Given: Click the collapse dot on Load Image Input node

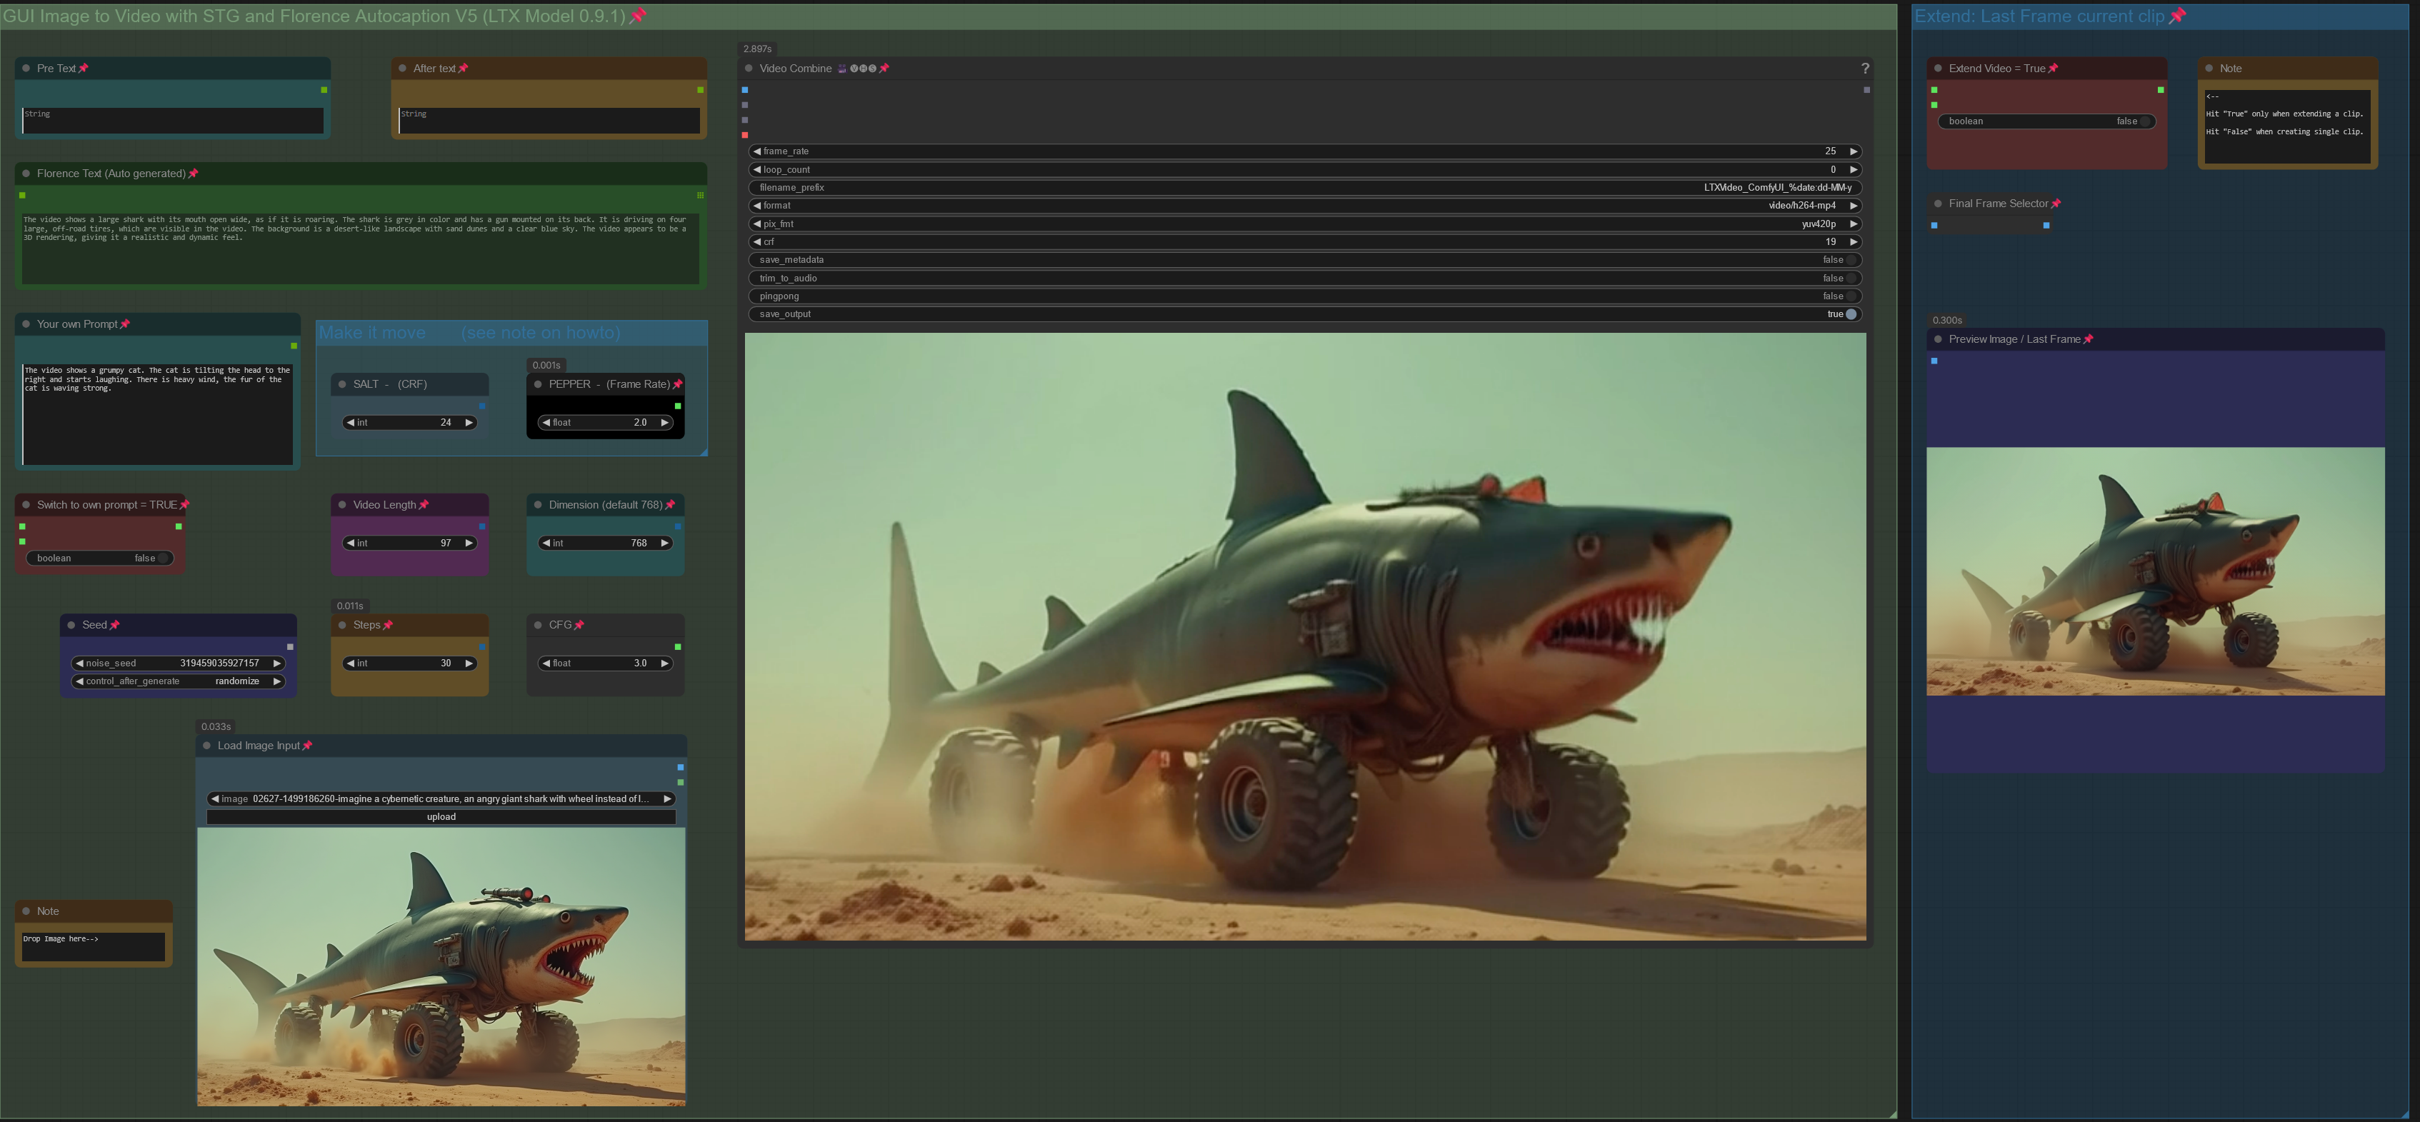Looking at the screenshot, I should coord(206,746).
